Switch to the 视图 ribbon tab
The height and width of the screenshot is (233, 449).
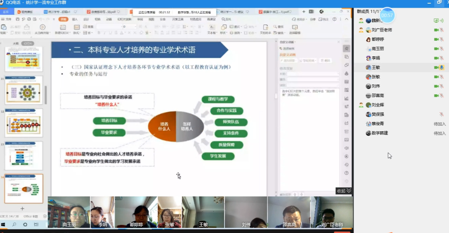pyautogui.click(x=151, y=19)
